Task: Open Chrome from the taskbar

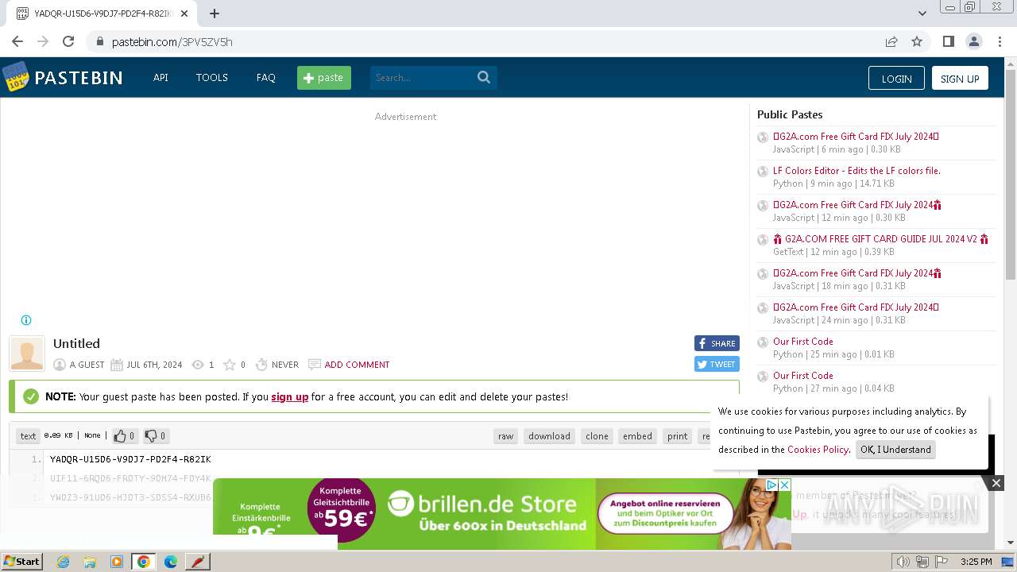Action: click(x=144, y=562)
